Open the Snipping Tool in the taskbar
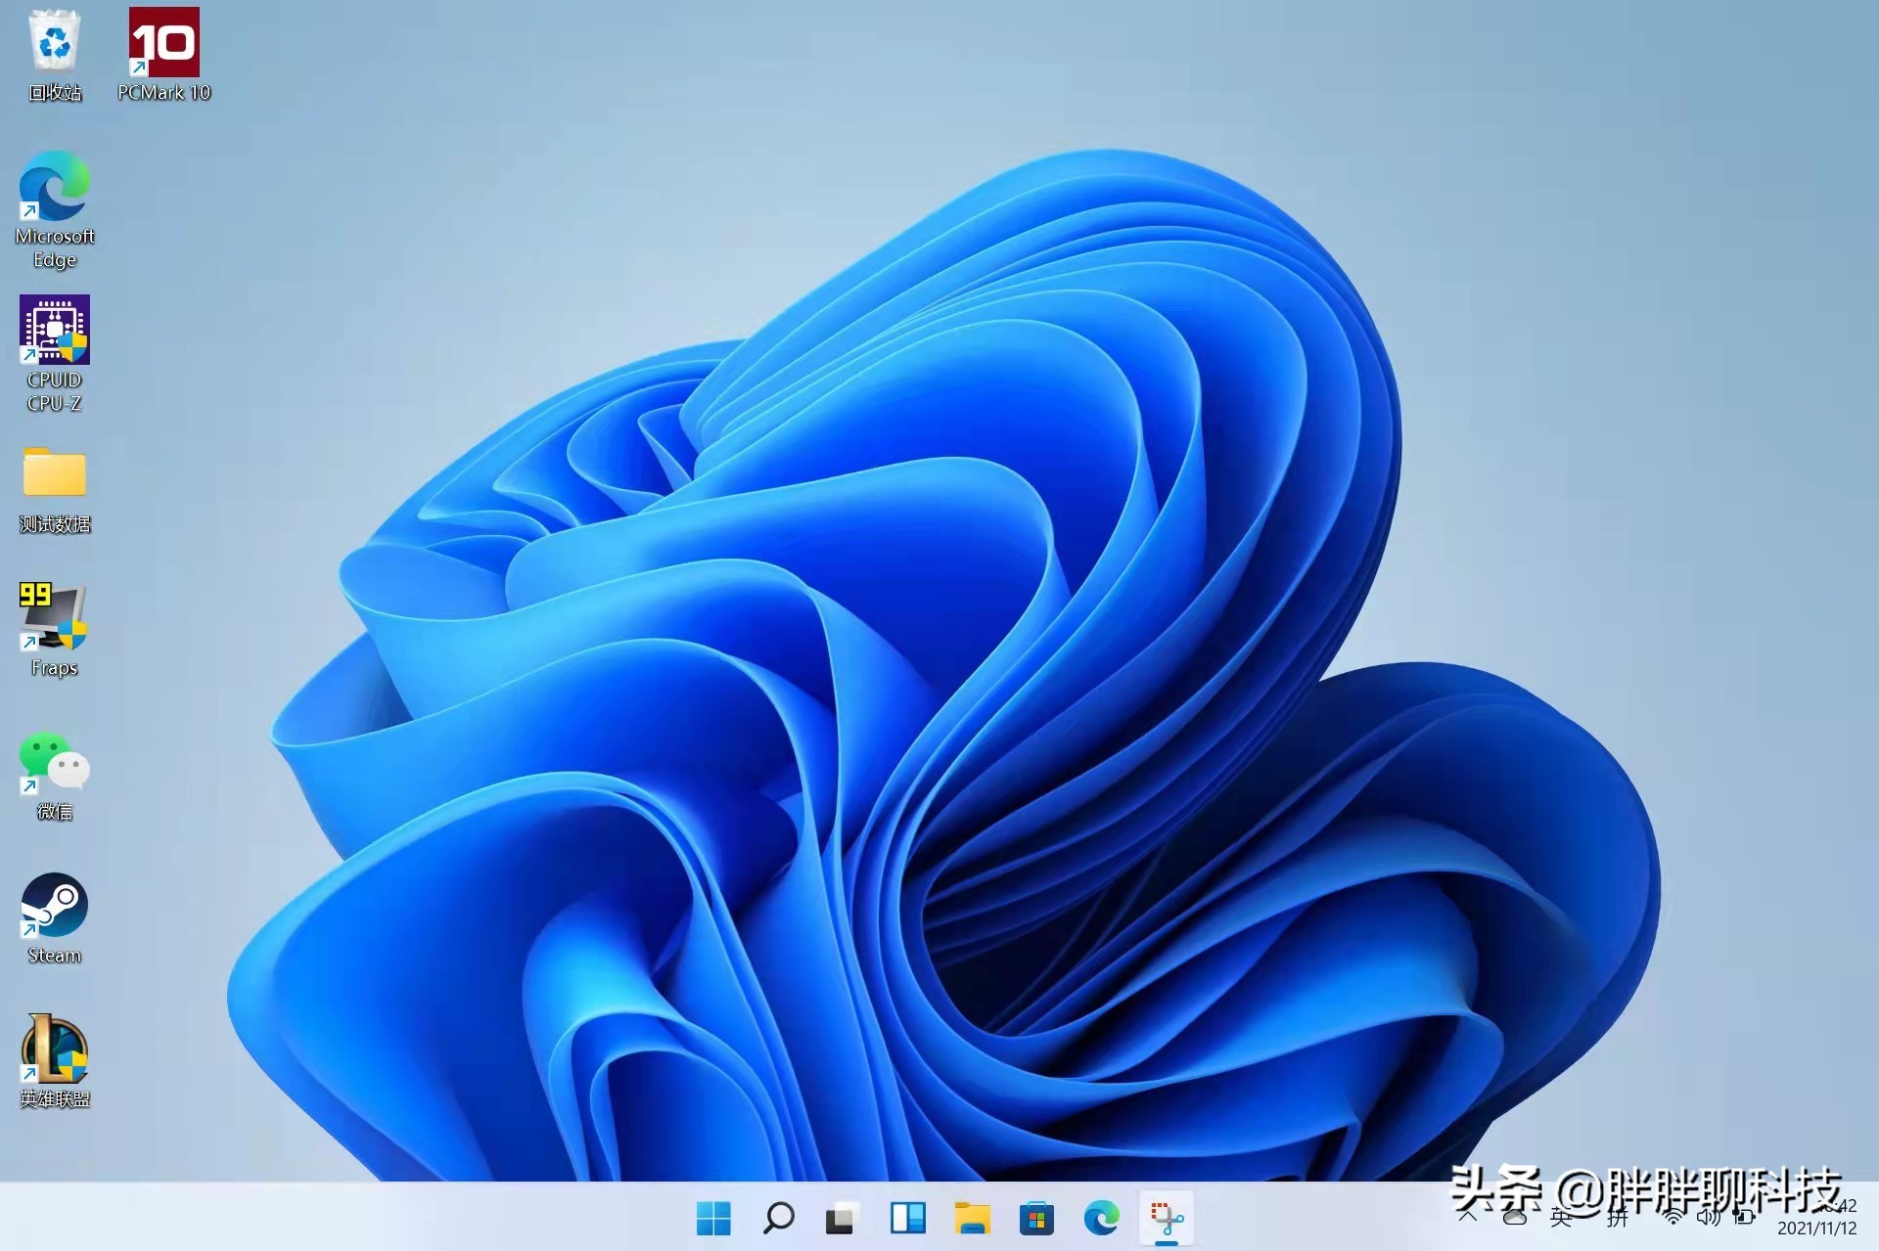1879x1251 pixels. (x=1167, y=1220)
